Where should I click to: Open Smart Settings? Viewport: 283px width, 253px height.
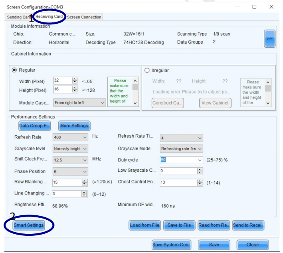28,225
